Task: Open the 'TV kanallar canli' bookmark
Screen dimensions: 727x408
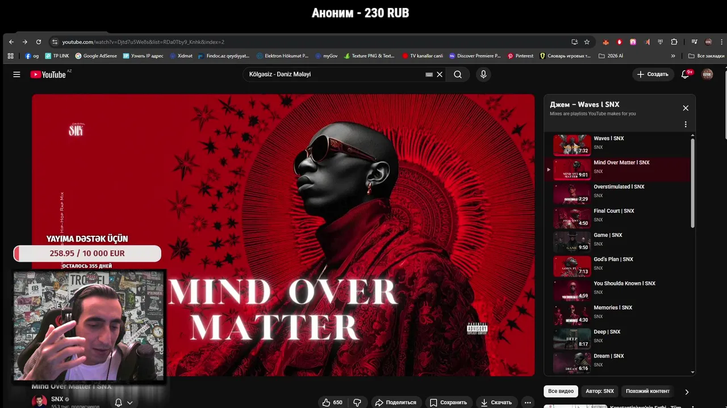Action: pos(422,56)
